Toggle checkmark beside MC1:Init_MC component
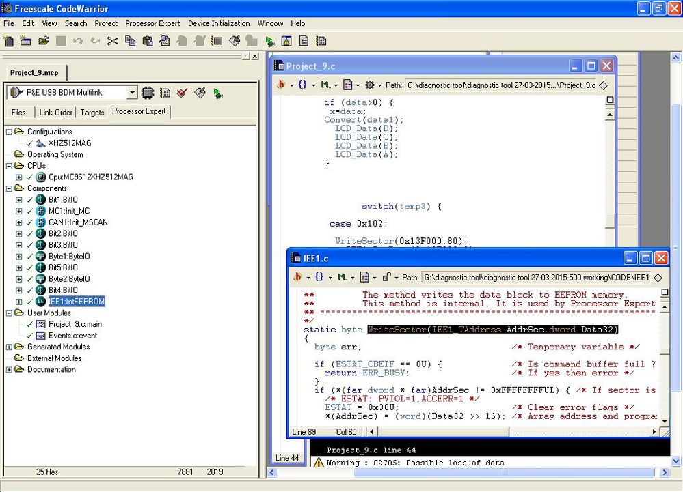Screen dimensions: 683x492 tap(29, 211)
